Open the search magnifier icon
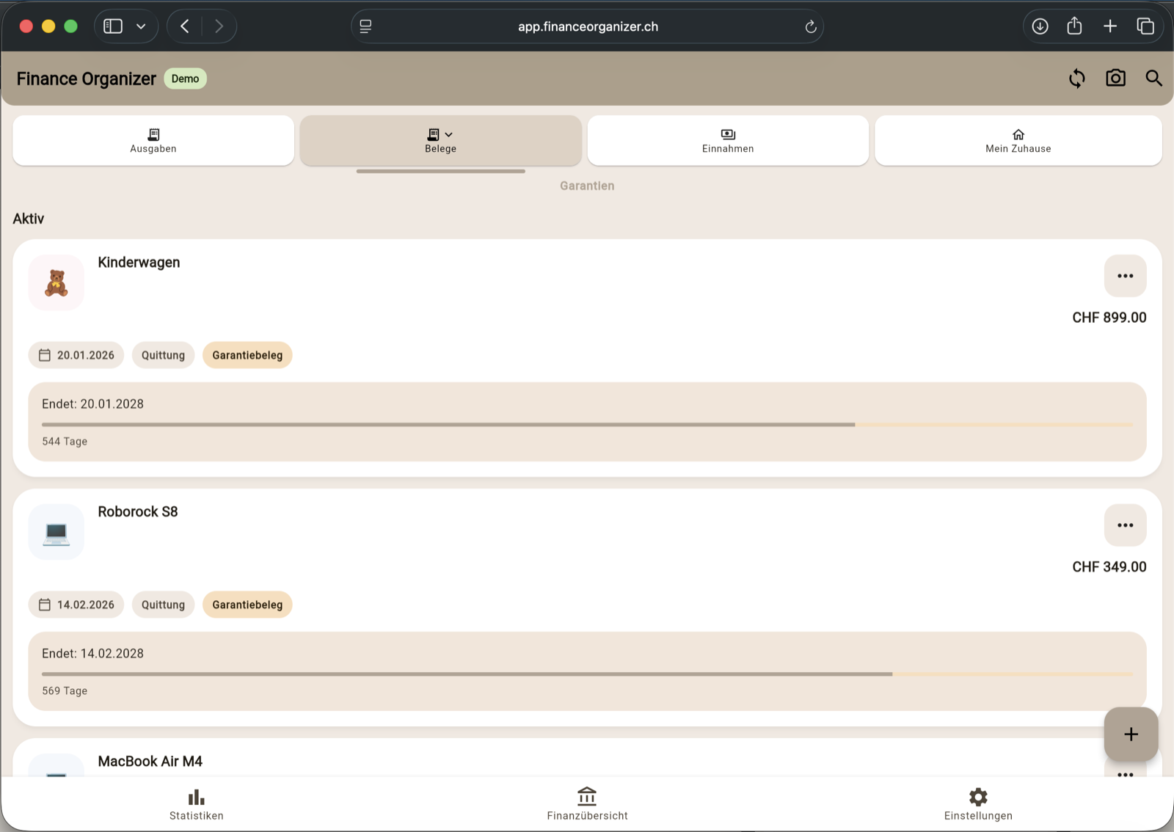 point(1153,79)
